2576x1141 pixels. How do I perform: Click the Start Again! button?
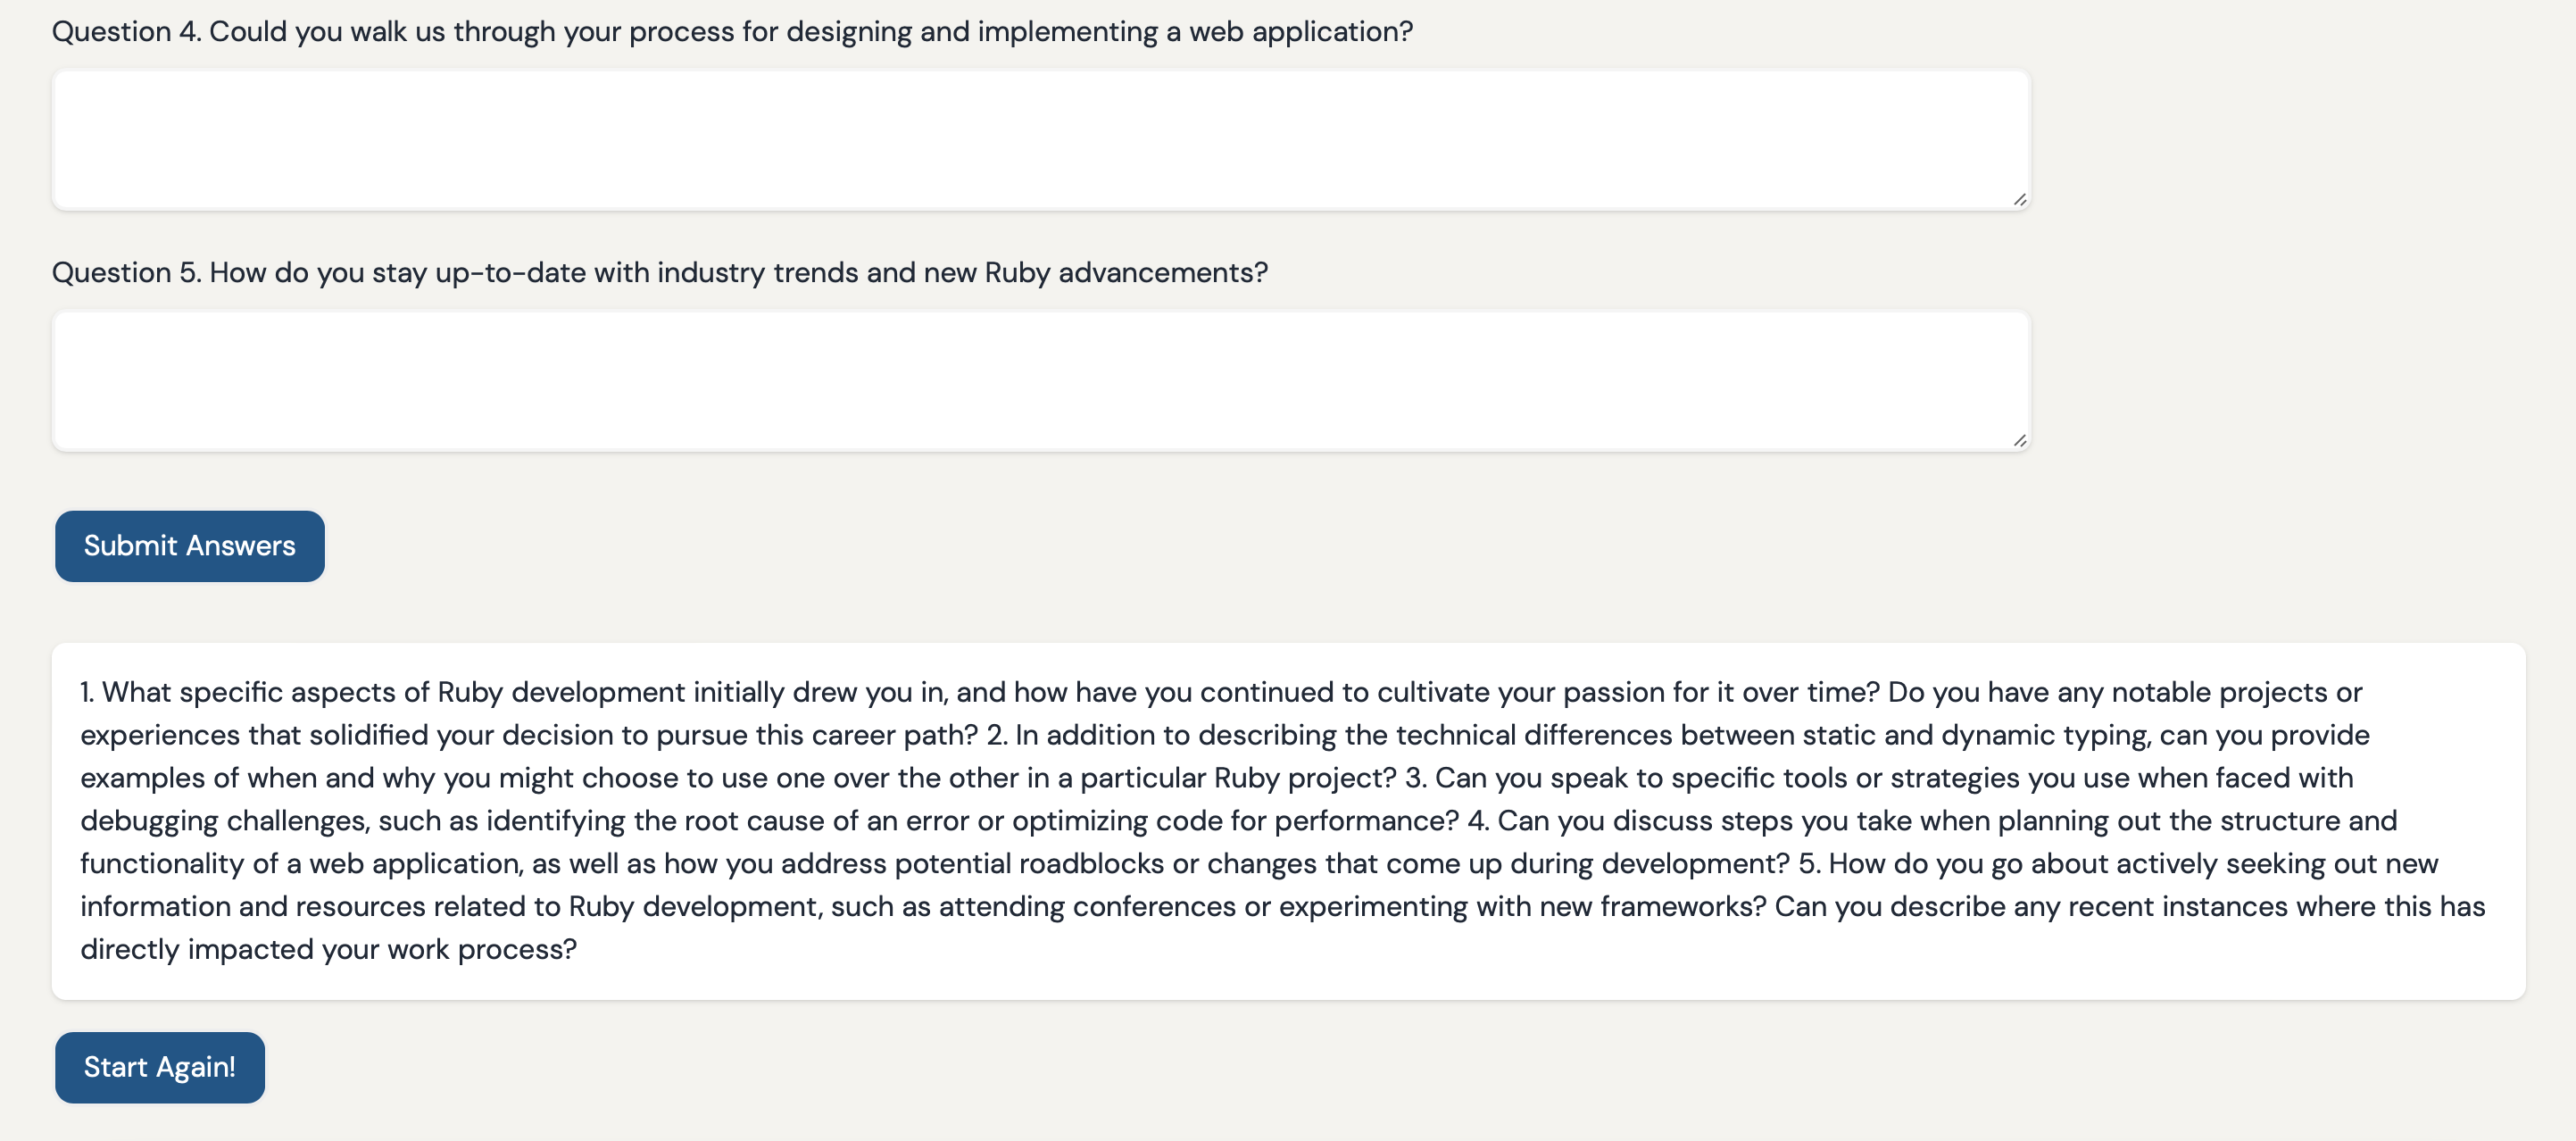point(160,1067)
